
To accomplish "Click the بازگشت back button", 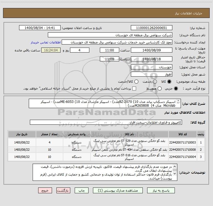I will pos(63,191).
